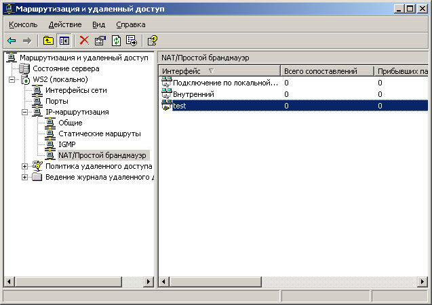Open Properties via toolbar icon
This screenshot has width=432, height=305.
pyautogui.click(x=100, y=41)
